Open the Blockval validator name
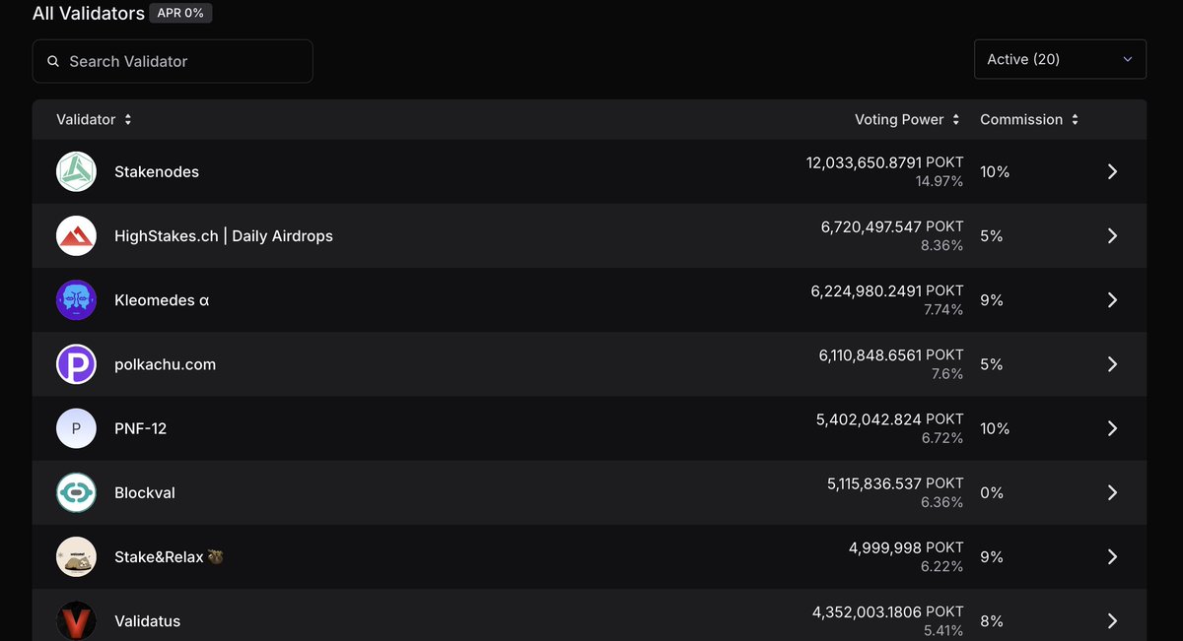 [x=145, y=492]
